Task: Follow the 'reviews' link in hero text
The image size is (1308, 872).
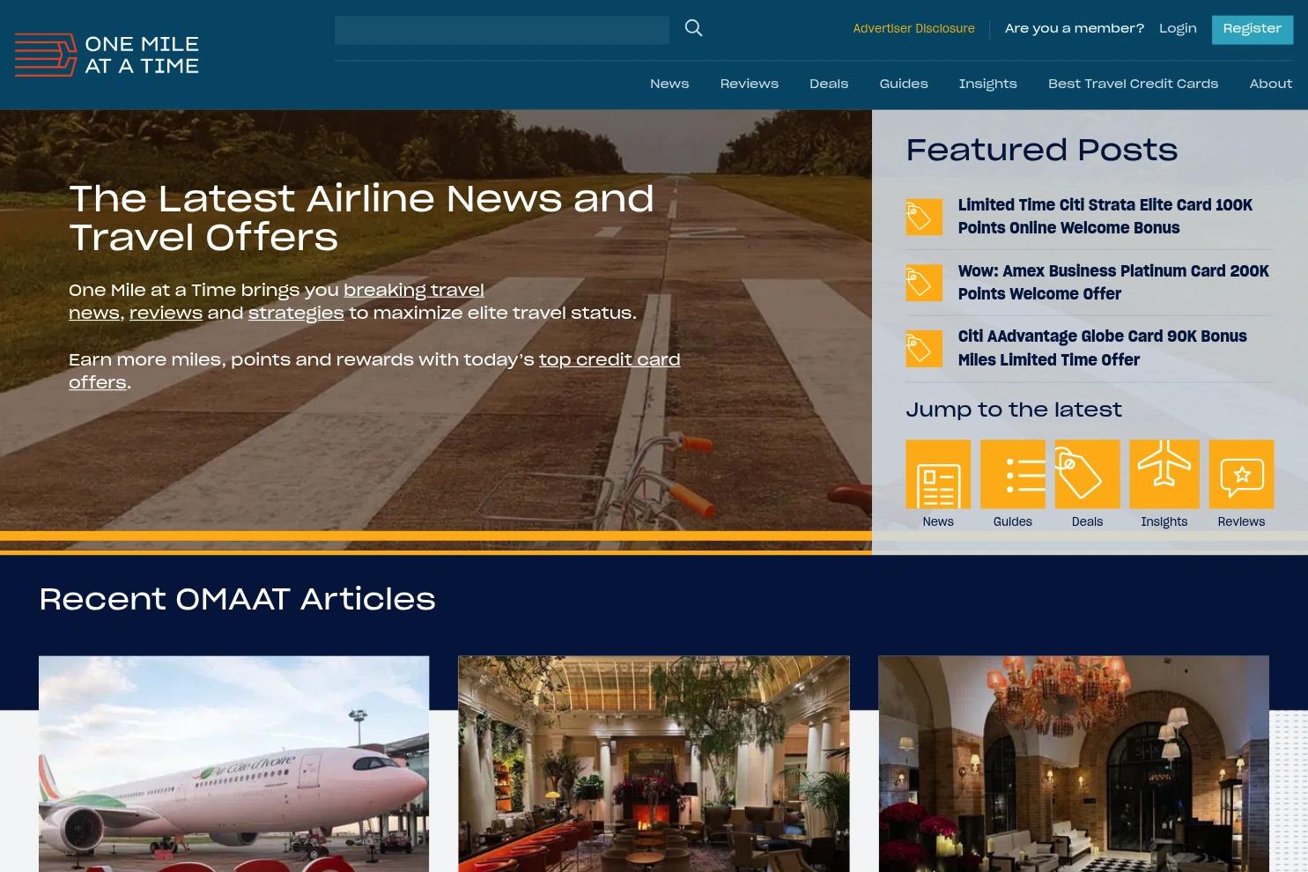Action: coord(166,314)
